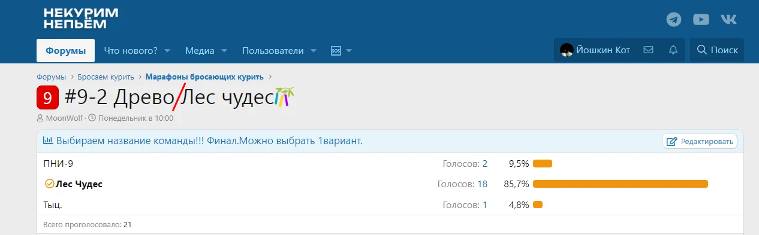Screen dimensions: 759x235
Task: Go to Форумы breadcrumb link
Action: (51, 77)
